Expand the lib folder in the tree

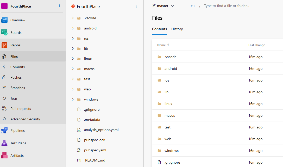73,48
